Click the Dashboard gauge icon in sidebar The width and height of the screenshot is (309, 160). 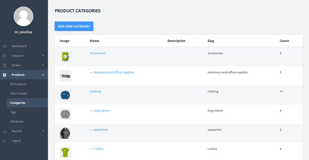click(4, 46)
